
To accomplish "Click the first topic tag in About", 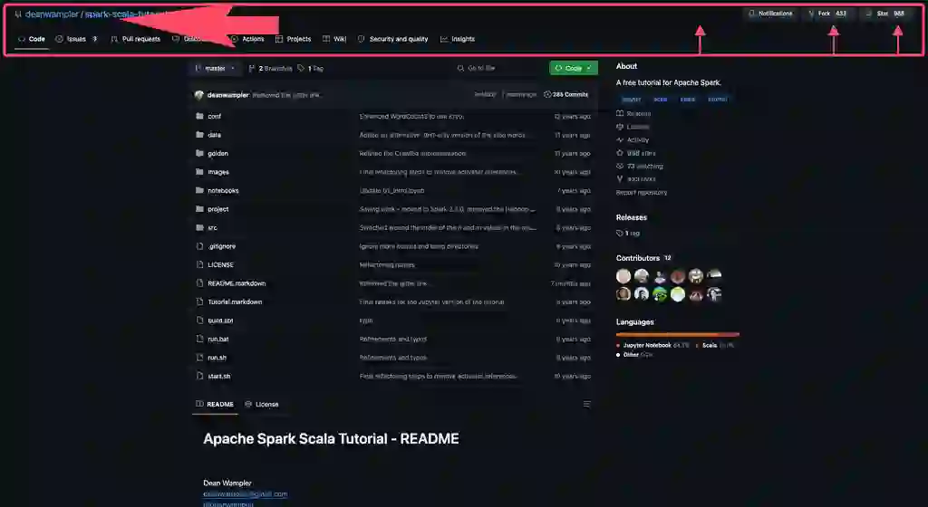I will click(x=631, y=100).
